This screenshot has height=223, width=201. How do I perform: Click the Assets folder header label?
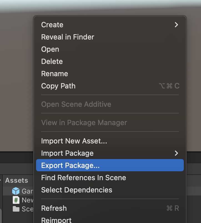[x=17, y=180]
